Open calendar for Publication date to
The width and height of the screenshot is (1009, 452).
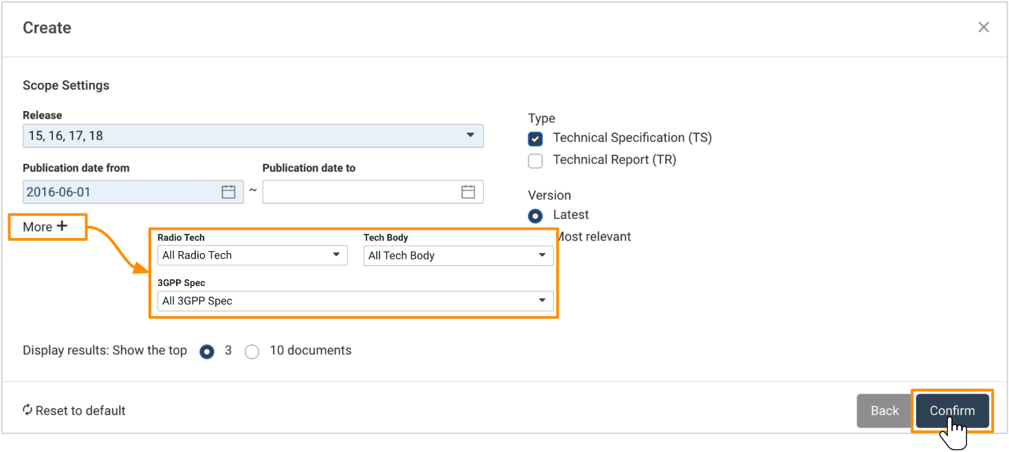point(468,192)
